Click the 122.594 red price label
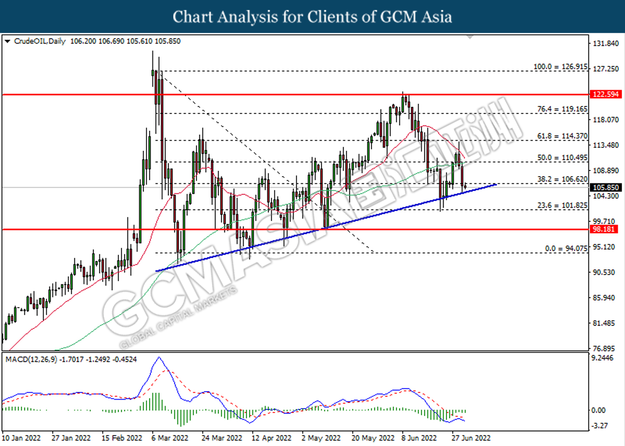625x446 pixels. 606,94
